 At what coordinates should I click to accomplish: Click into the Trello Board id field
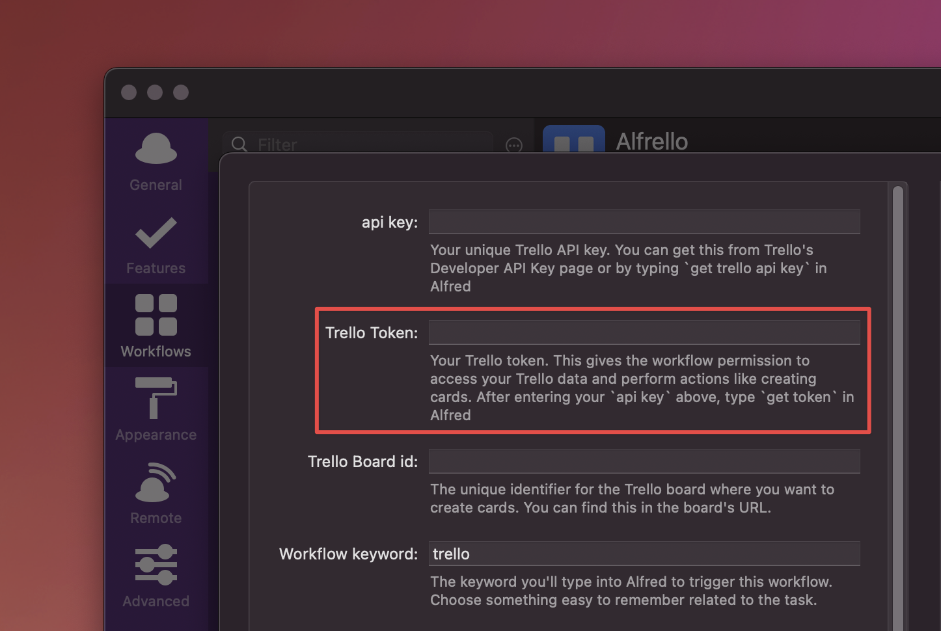click(x=644, y=461)
